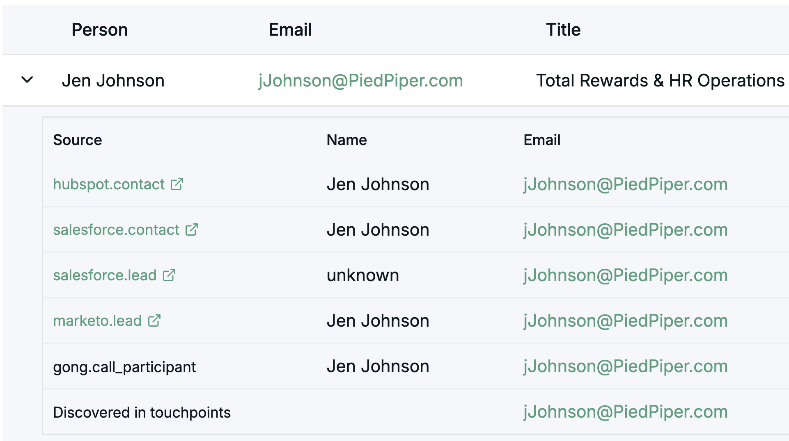Image resolution: width=789 pixels, height=441 pixels.
Task: Click the Name column header in subtable
Action: [x=347, y=140]
